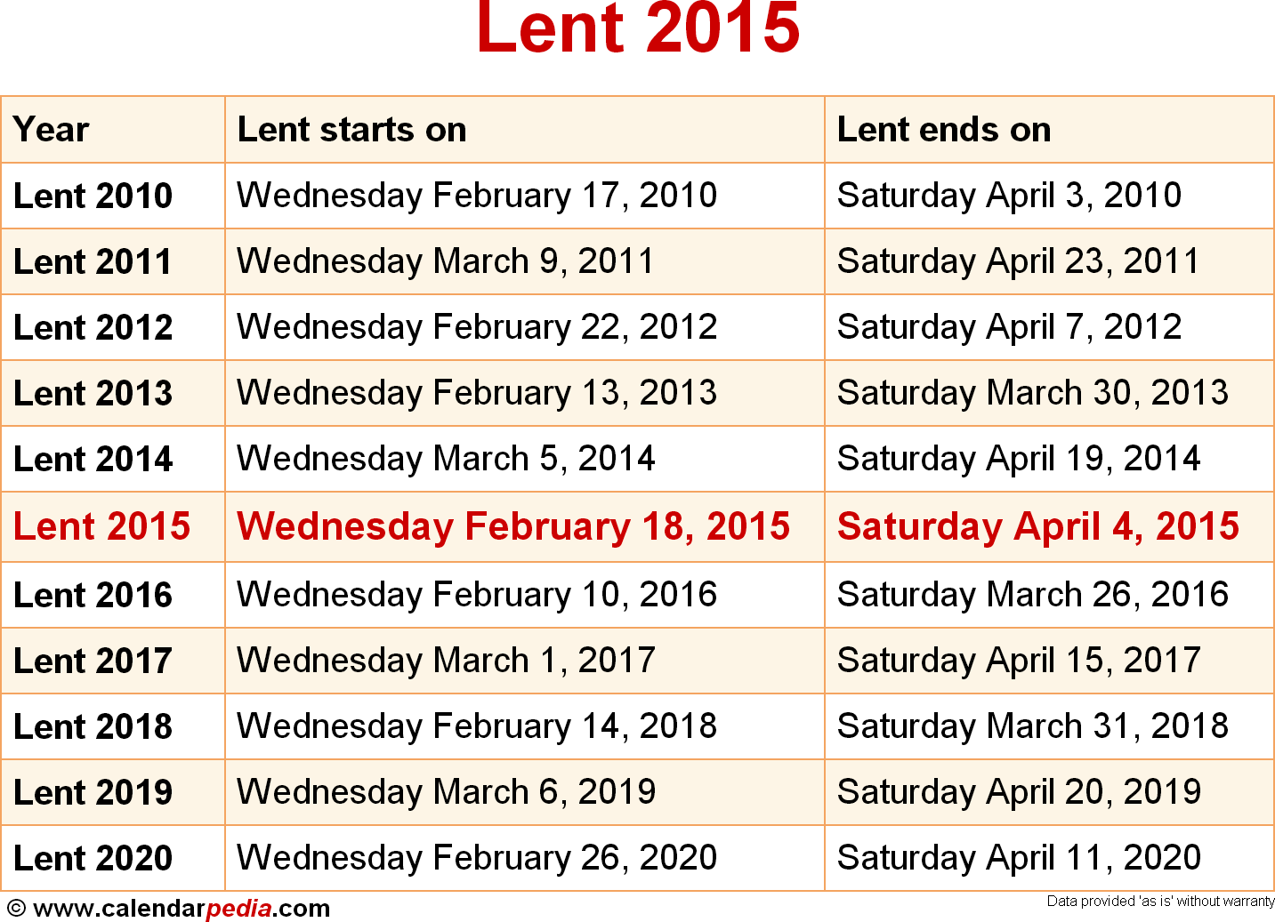Viewport: 1275px width, 922px height.
Task: Click the 'Wednesday February 26, 2020' cell
Action: tap(477, 858)
